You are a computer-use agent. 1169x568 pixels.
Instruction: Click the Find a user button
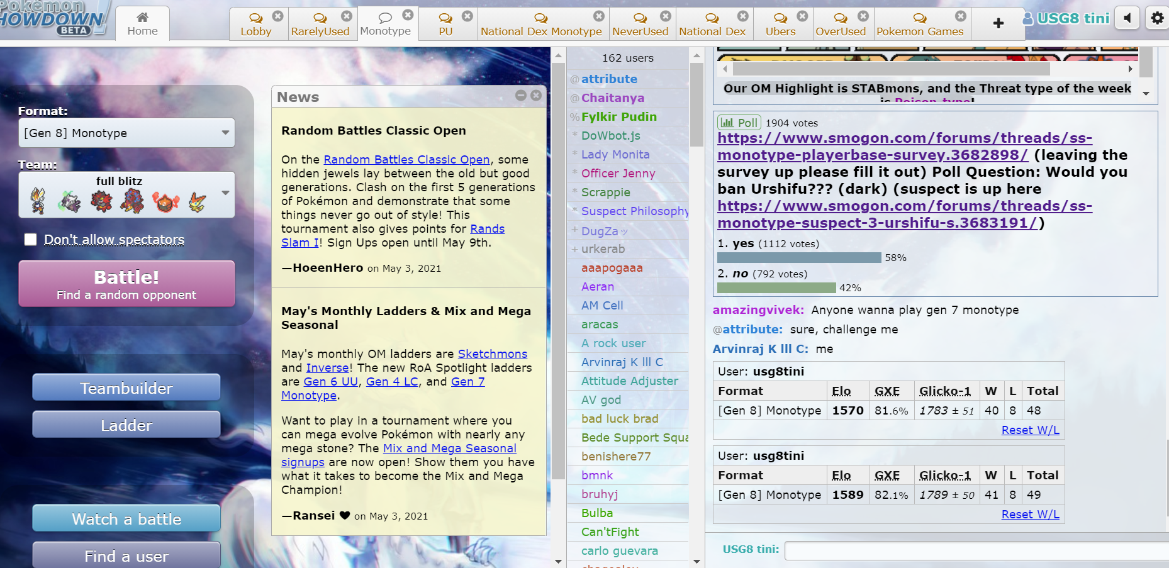(126, 555)
